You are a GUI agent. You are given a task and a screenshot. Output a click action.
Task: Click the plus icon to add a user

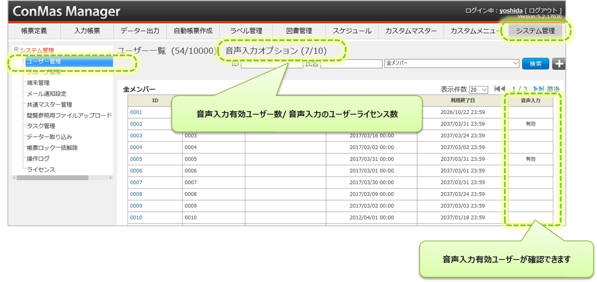coord(559,64)
